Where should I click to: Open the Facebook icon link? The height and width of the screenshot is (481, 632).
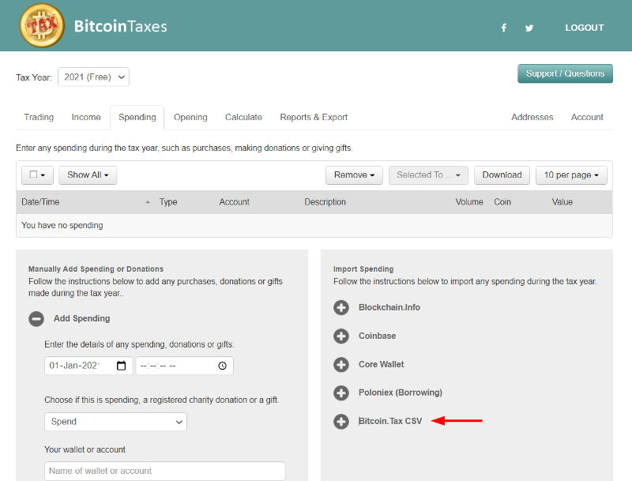click(x=504, y=28)
